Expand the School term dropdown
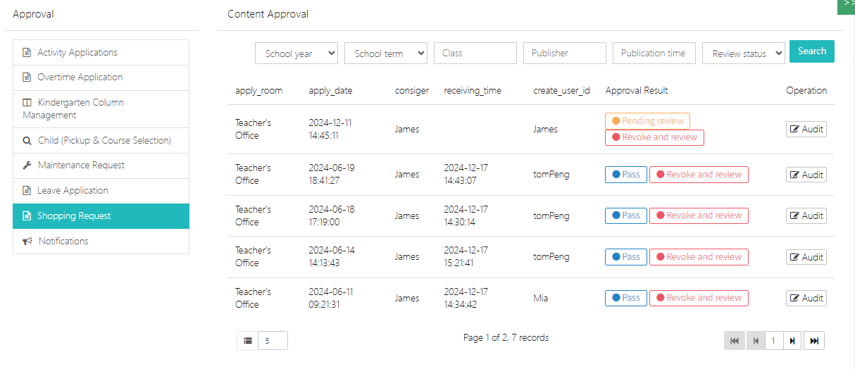 pyautogui.click(x=386, y=54)
